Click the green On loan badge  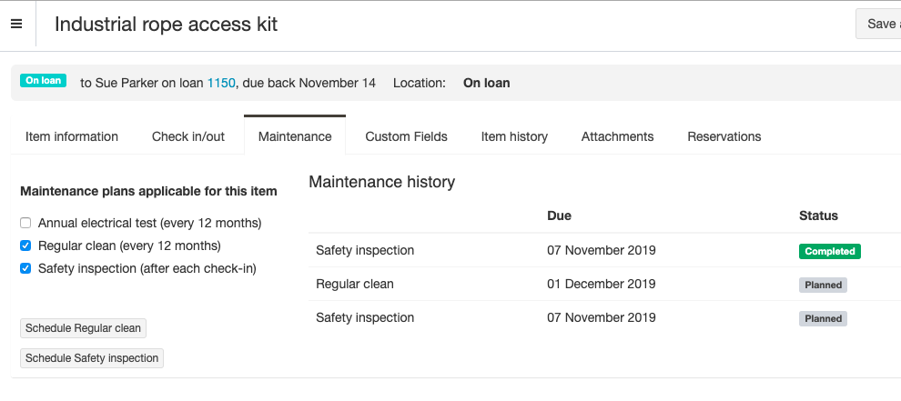(43, 81)
